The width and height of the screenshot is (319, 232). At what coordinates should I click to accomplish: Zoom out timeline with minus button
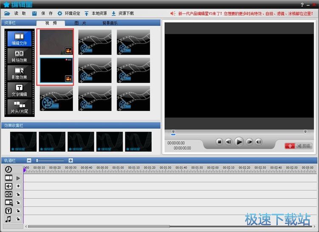pos(29,161)
